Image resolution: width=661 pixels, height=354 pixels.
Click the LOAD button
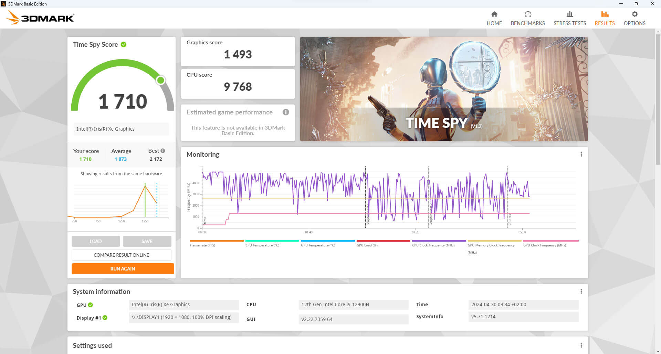coord(96,241)
